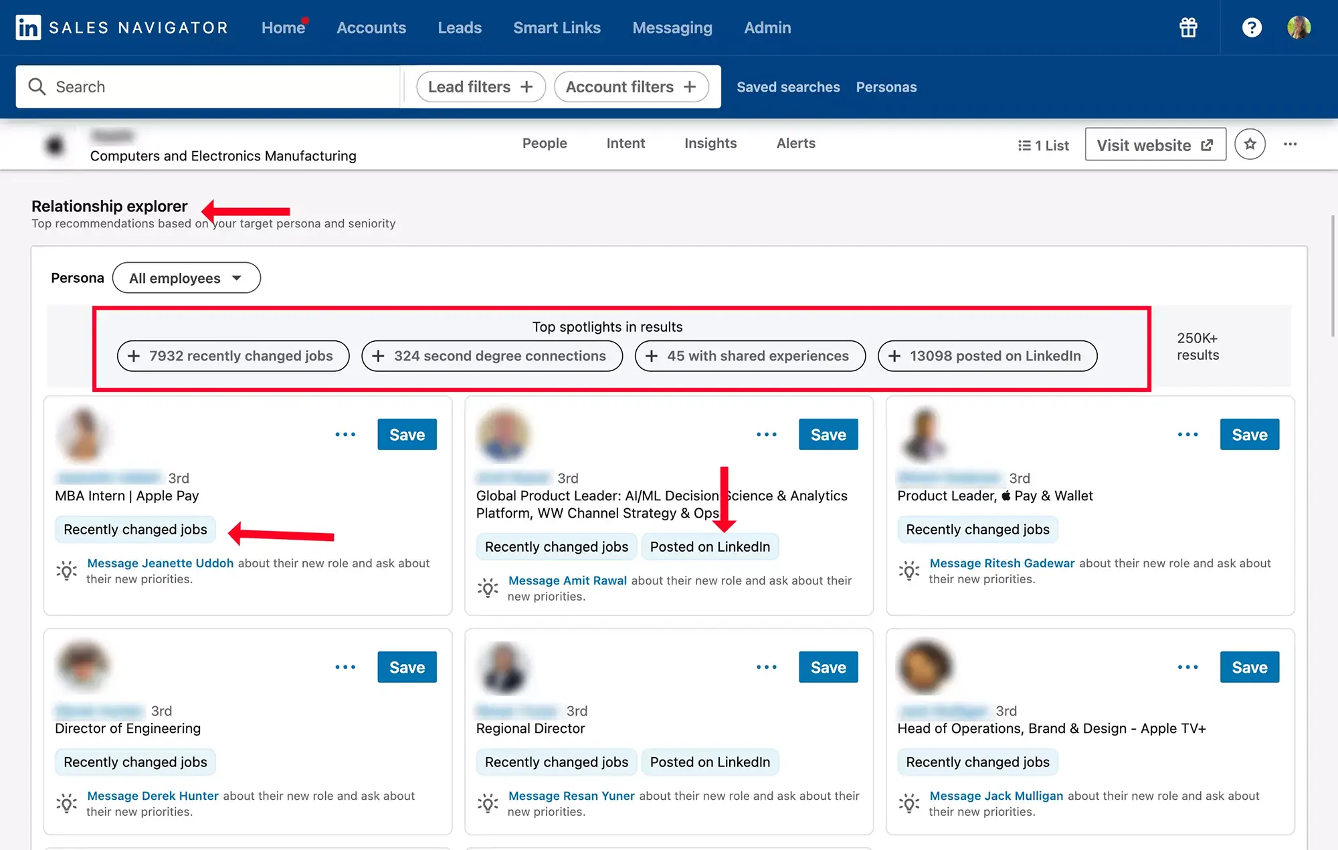Select the All employees persona dropdown

click(185, 278)
